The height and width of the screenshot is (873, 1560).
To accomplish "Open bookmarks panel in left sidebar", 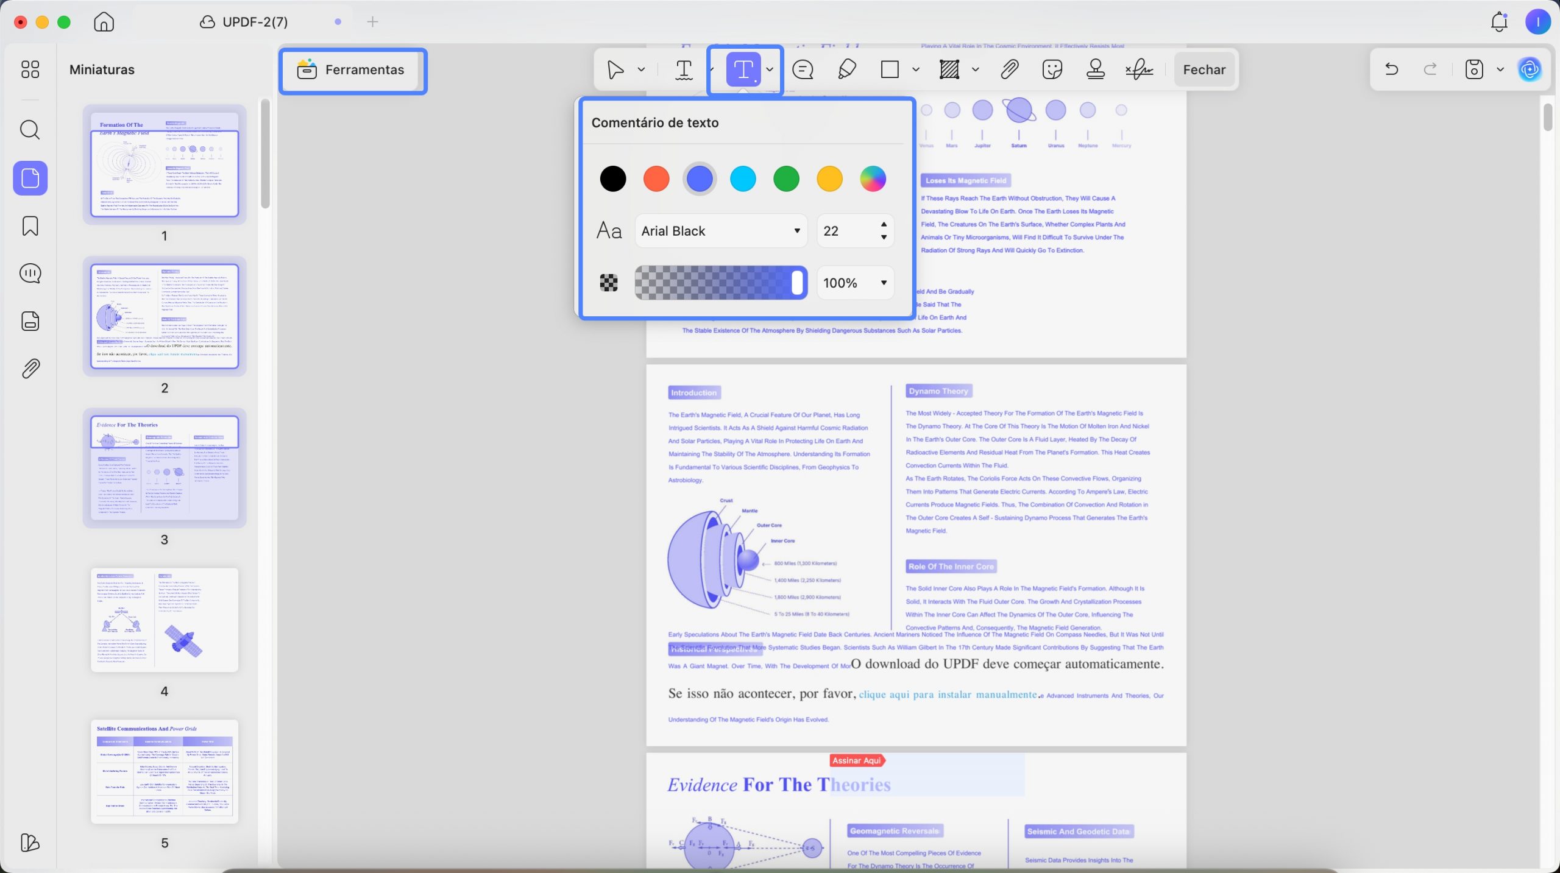I will (x=30, y=226).
